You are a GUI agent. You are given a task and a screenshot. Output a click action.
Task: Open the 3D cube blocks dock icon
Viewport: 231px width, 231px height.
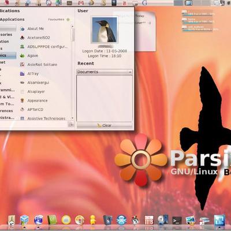click(24, 220)
